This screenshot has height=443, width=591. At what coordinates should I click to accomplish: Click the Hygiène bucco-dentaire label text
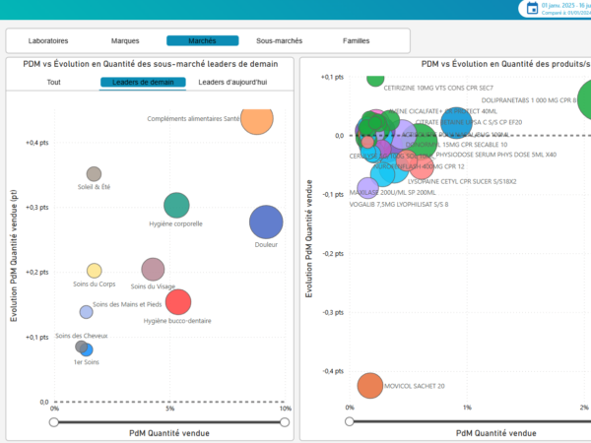click(177, 321)
